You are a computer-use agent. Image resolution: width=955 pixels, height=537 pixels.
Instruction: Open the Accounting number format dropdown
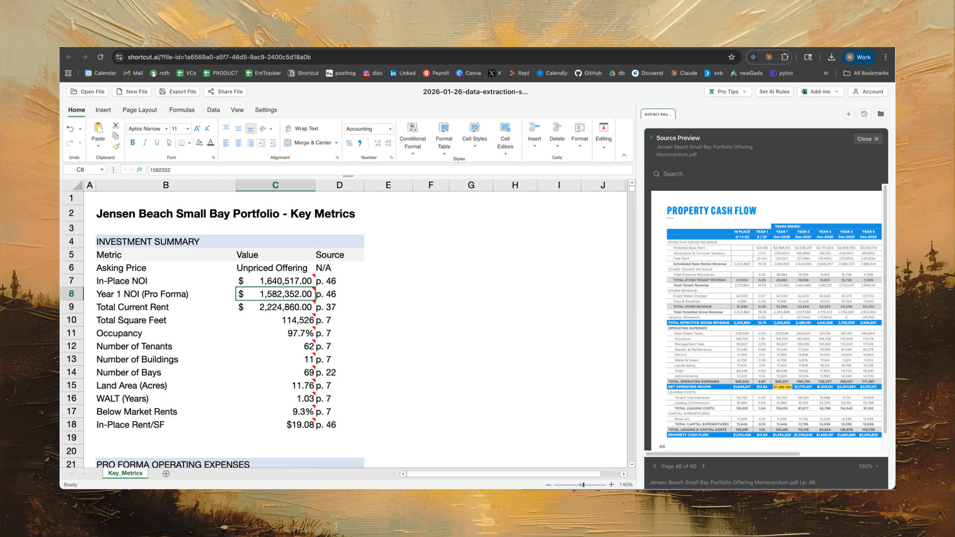click(368, 128)
